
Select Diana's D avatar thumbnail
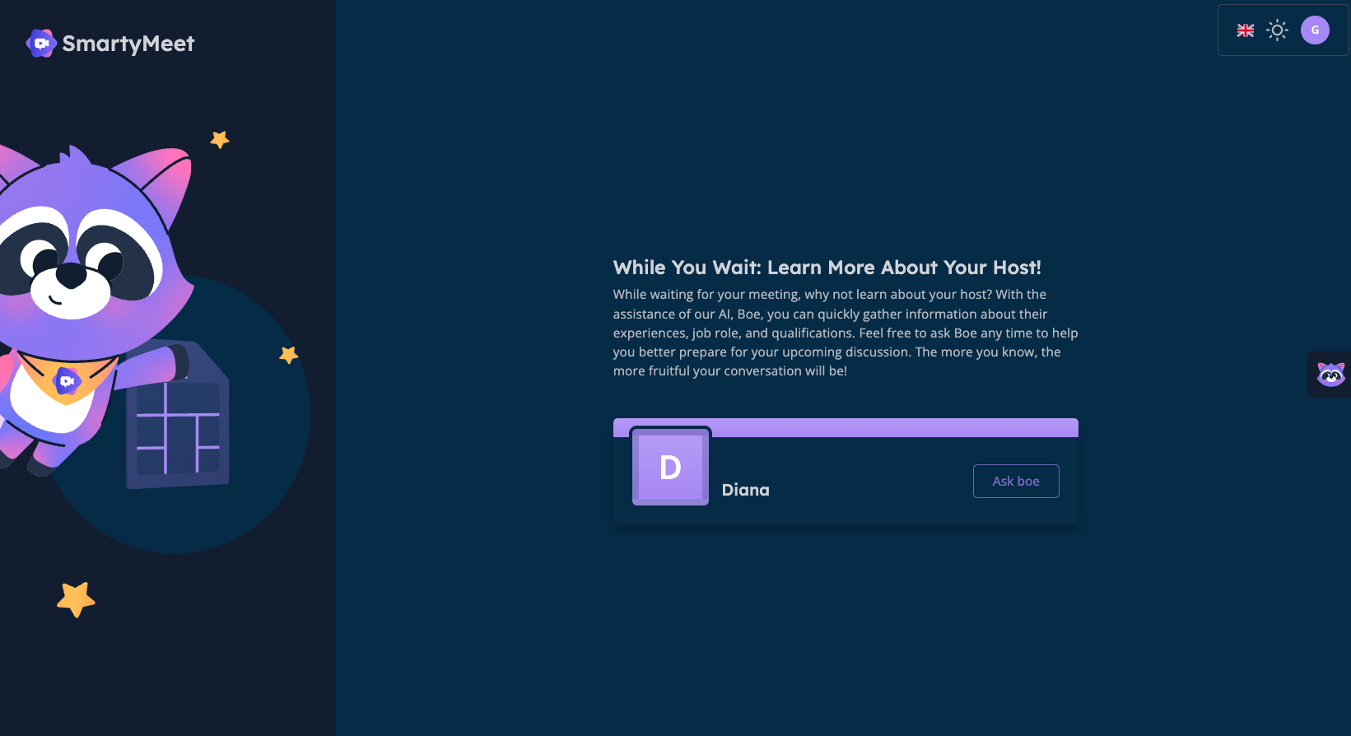coord(670,467)
